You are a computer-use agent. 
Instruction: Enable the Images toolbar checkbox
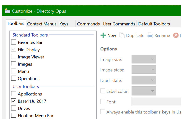[14, 64]
